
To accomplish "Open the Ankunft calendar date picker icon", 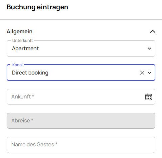I will [149, 97].
